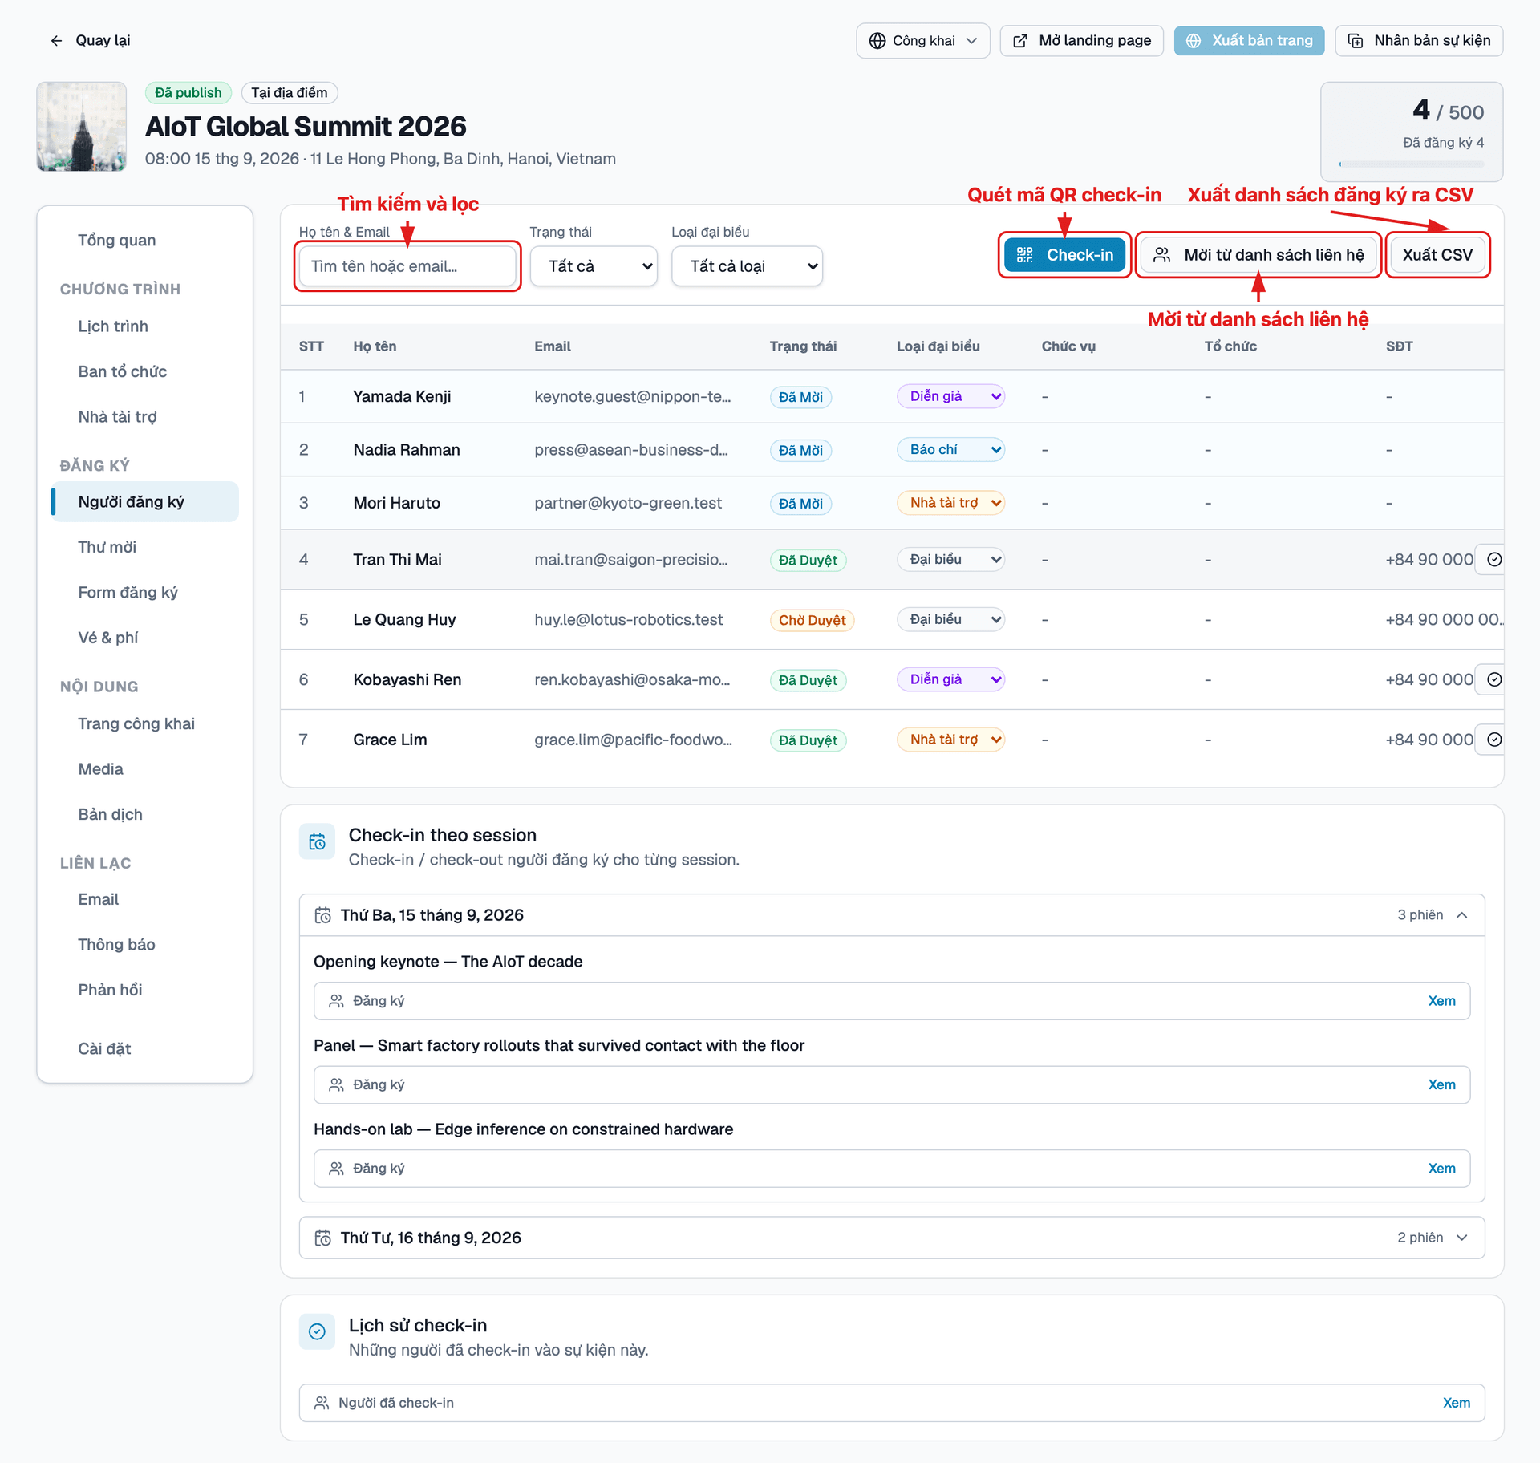Open Nhà tài trợ in the sidebar
1540x1463 pixels.
click(x=117, y=417)
